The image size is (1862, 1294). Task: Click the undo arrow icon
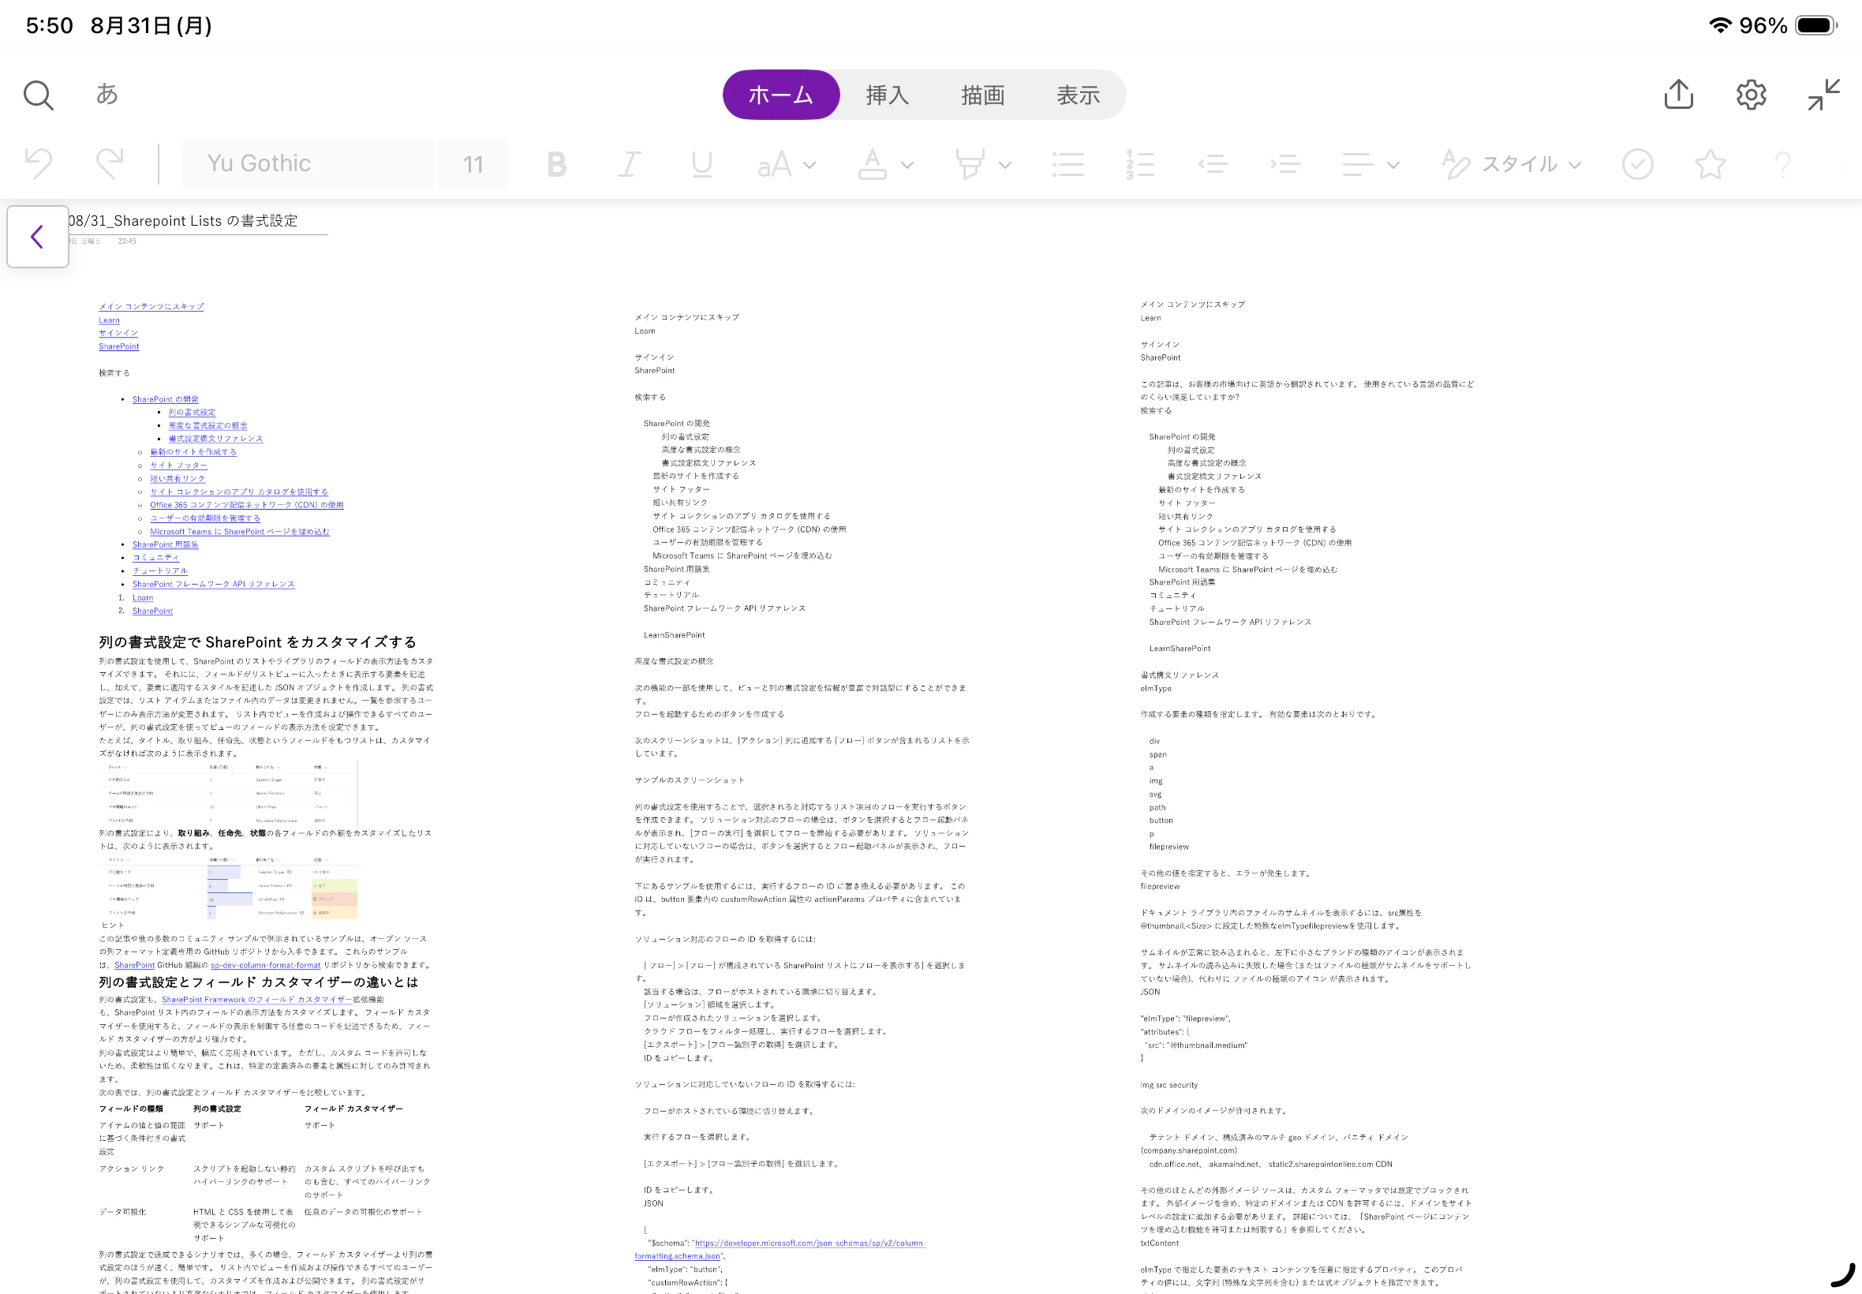38,164
